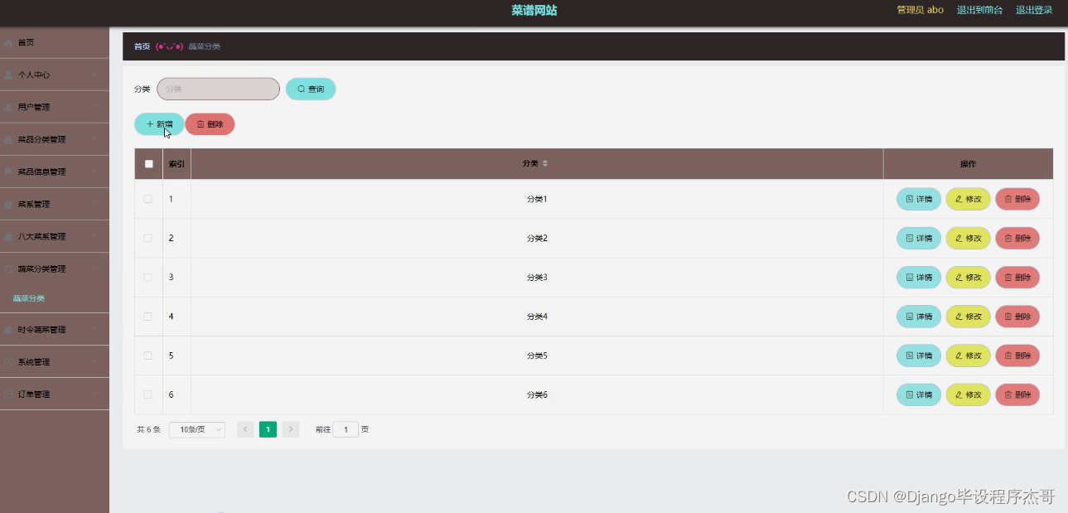Check the checkbox for row 分类2
Image resolution: width=1068 pixels, height=513 pixels.
pyautogui.click(x=148, y=238)
